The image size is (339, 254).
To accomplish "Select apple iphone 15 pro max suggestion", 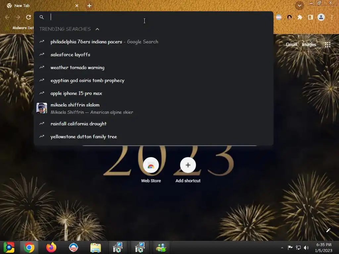I will coord(154,93).
